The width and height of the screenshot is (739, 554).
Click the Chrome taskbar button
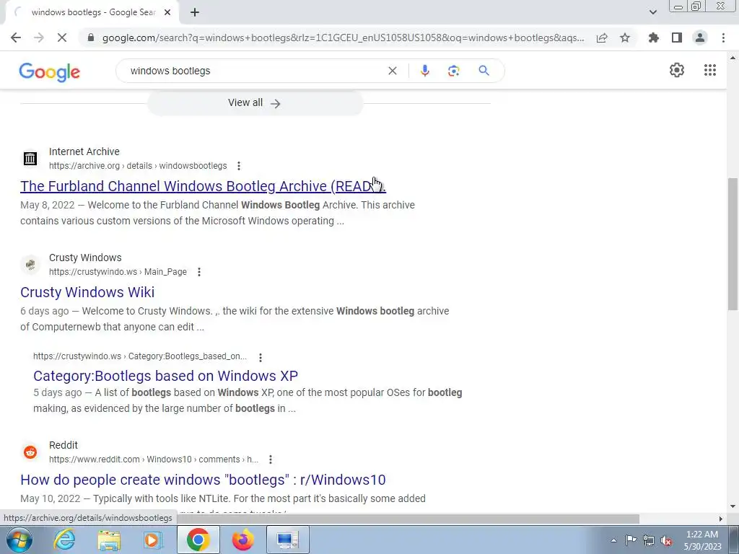click(198, 540)
